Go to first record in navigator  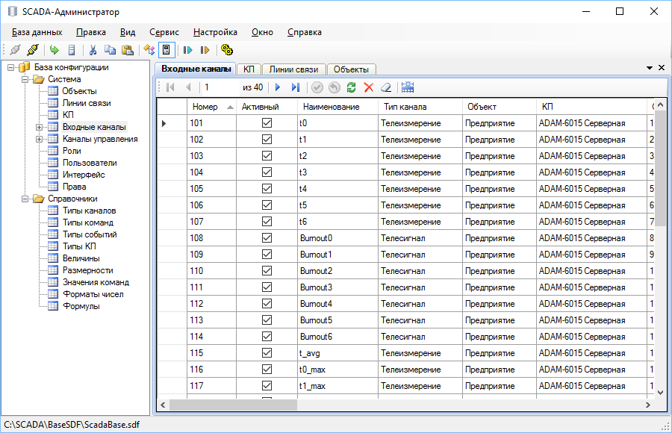coord(170,87)
